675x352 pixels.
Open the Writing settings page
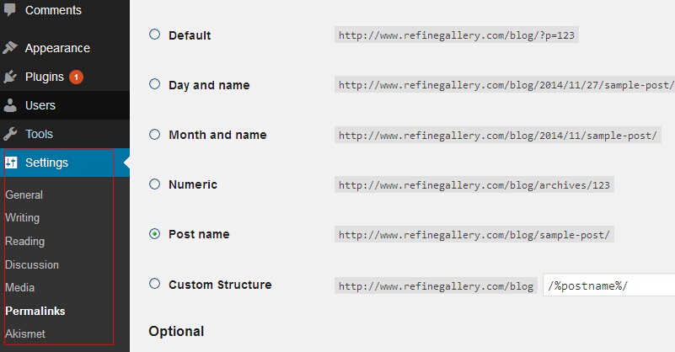click(23, 218)
